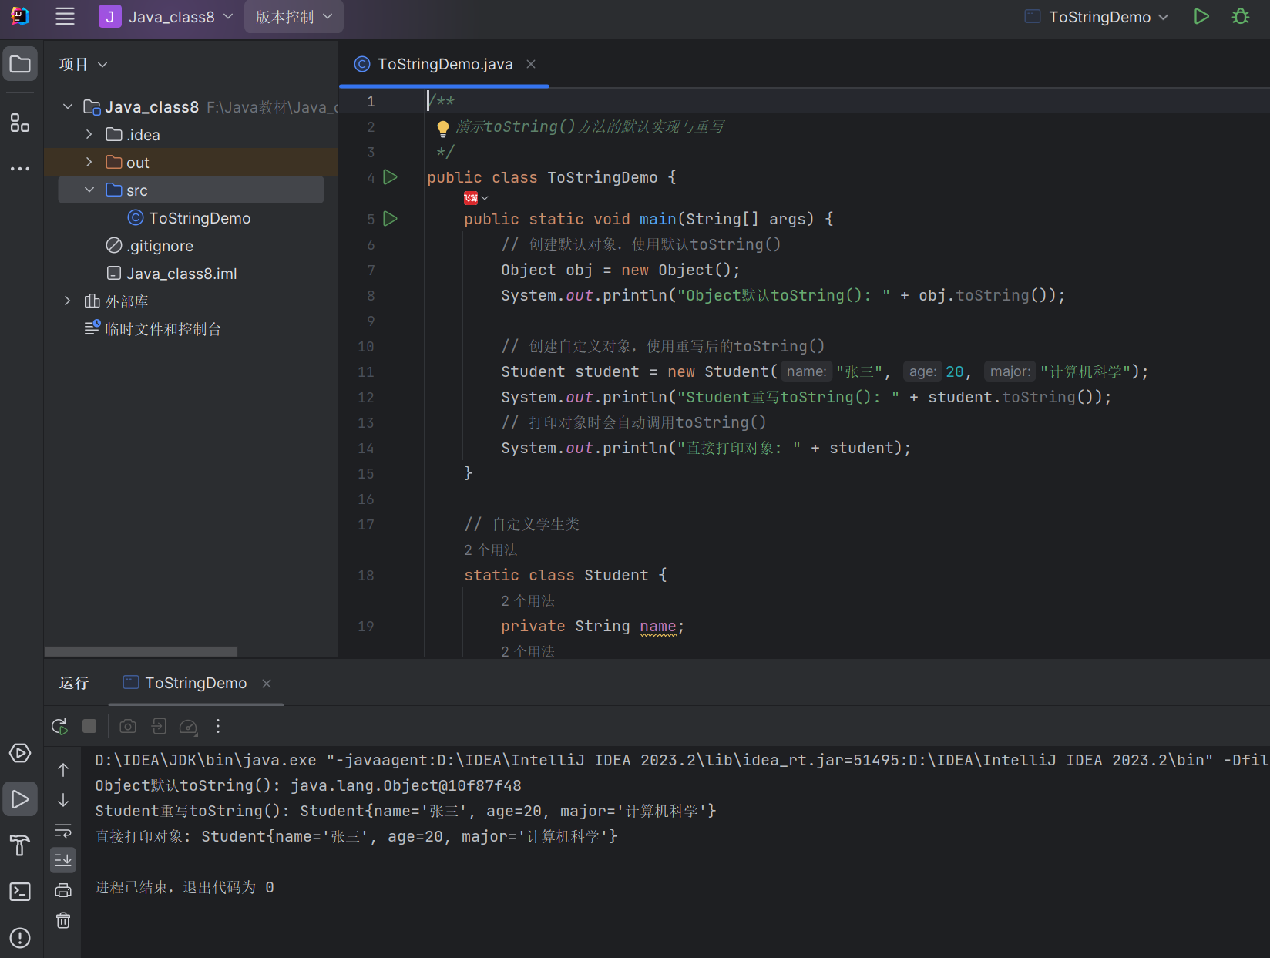Open the Build tool window hammer icon
The image size is (1270, 958).
[x=20, y=845]
